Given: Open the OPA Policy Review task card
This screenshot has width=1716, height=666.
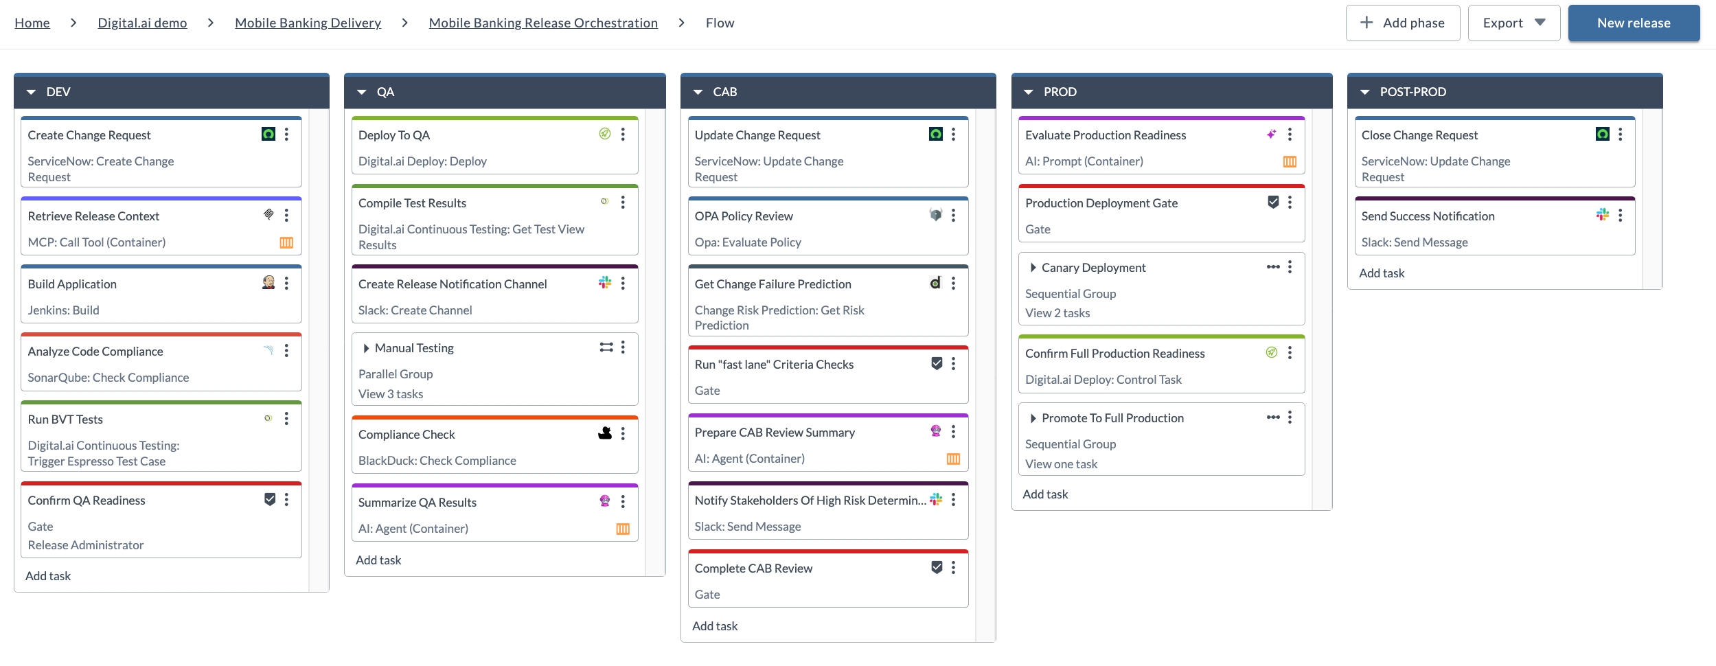Looking at the screenshot, I should pyautogui.click(x=828, y=226).
